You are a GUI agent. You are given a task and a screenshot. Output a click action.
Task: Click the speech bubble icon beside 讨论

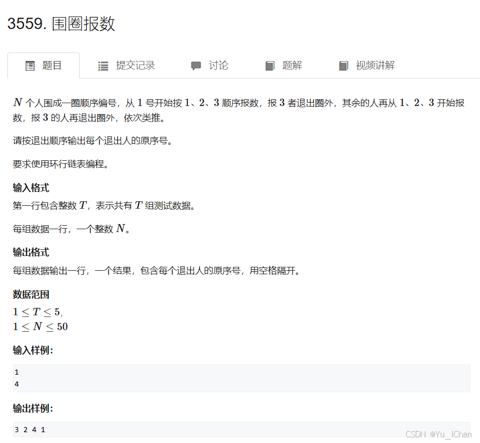196,66
